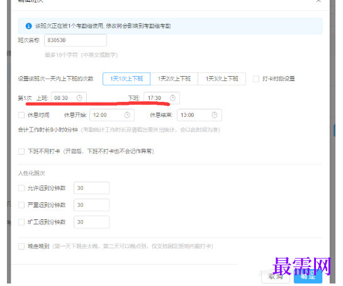Check the 旷工迟到分钟数 option
The image size is (343, 286).
click(21, 222)
